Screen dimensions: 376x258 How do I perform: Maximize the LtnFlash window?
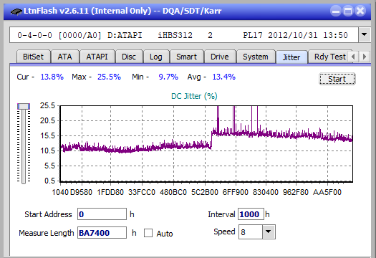pos(347,11)
